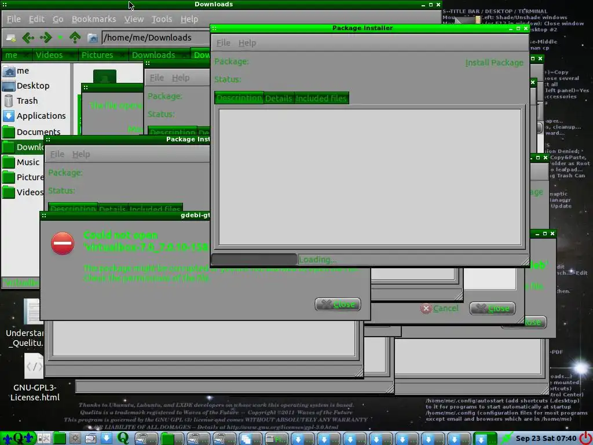593x445 pixels.
Task: Open the View menu
Action: coord(134,19)
